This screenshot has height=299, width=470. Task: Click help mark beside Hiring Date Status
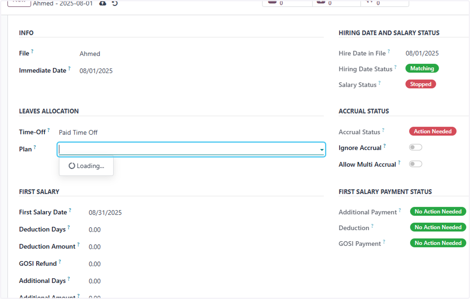(x=396, y=67)
